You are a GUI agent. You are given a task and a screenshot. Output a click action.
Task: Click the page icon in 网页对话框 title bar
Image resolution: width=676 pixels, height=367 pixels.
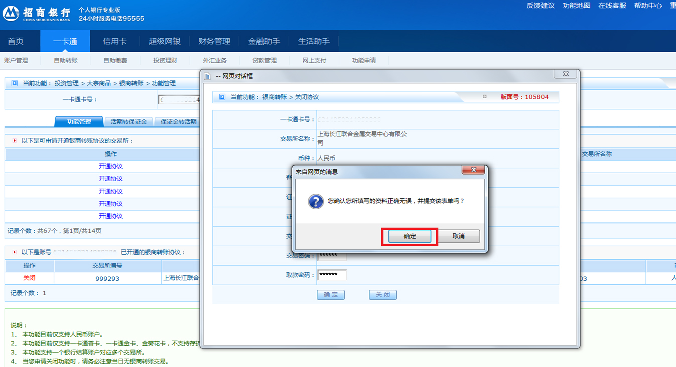click(208, 76)
